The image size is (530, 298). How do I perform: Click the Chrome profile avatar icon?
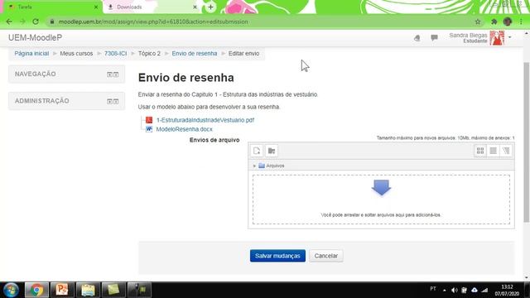coord(508,22)
